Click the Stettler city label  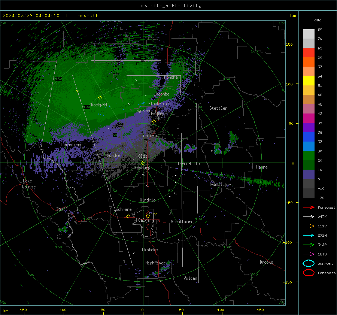(218, 108)
